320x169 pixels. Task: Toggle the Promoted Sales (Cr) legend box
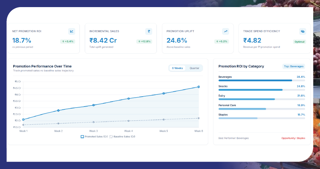[82, 136]
